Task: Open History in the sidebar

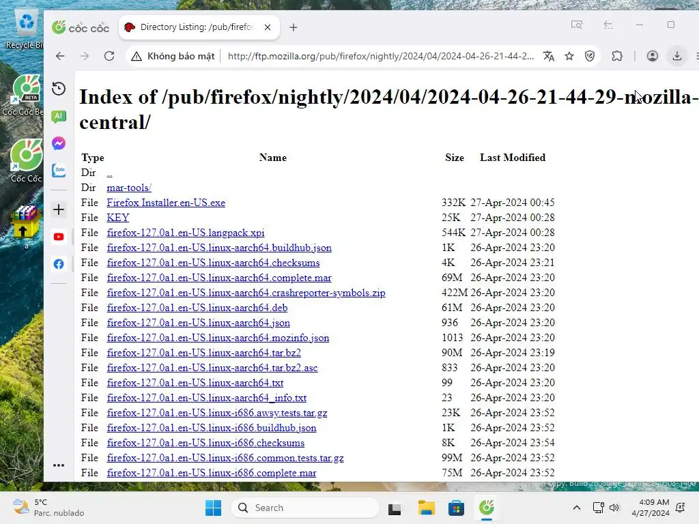Action: pyautogui.click(x=59, y=89)
